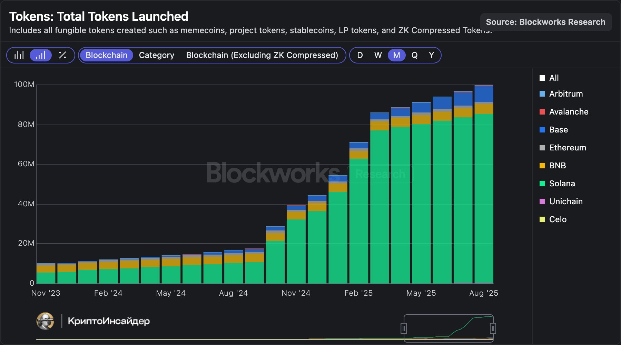621x345 pixels.
Task: Toggle the Solana series in the legend
Action: tap(558, 184)
